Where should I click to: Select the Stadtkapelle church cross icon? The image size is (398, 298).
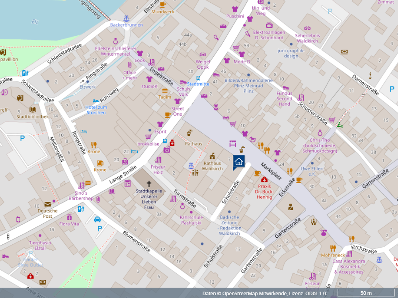point(149,184)
